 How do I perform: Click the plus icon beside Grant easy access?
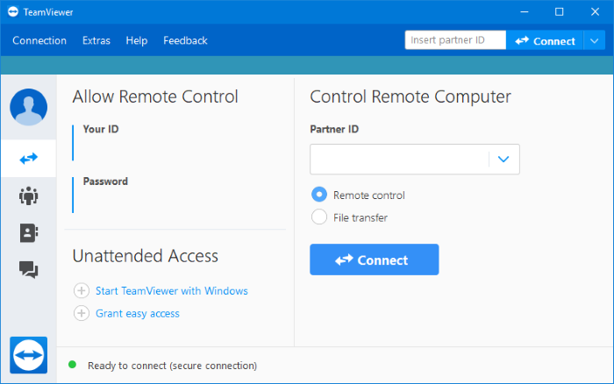(x=82, y=314)
